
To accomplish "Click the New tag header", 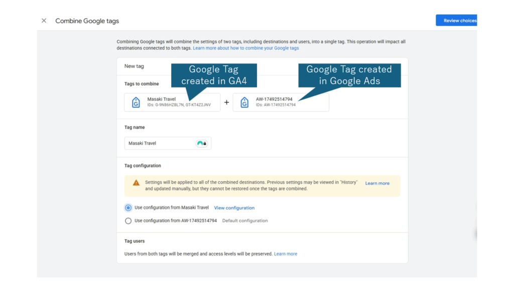I will tap(134, 66).
